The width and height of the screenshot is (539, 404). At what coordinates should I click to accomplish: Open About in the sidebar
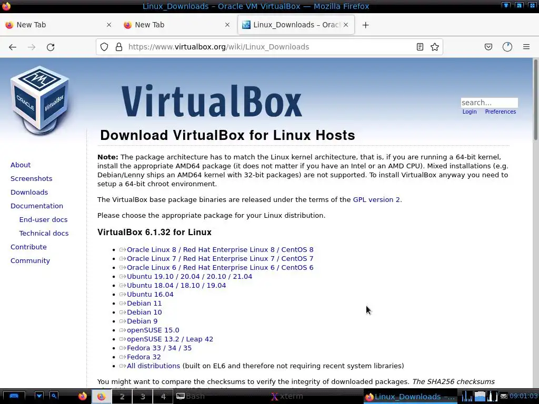[21, 165]
